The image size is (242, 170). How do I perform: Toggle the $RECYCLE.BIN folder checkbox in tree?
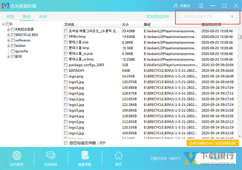click(x=13, y=35)
